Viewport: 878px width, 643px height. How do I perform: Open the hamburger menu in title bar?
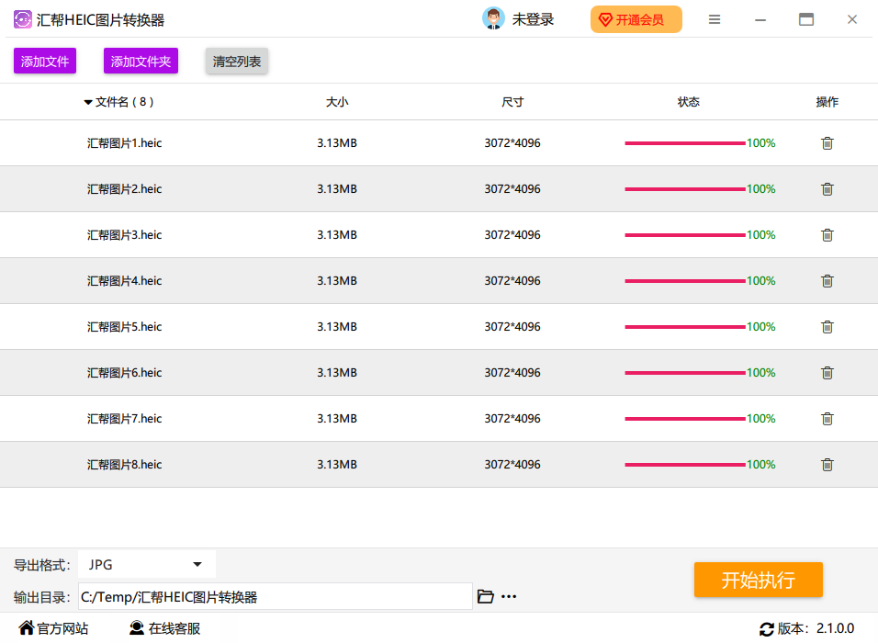[x=715, y=19]
